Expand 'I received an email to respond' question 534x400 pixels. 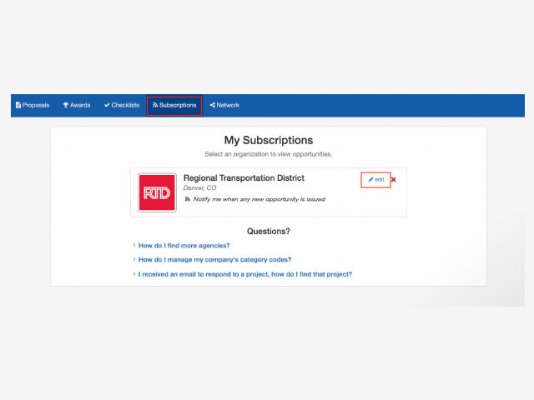point(244,274)
